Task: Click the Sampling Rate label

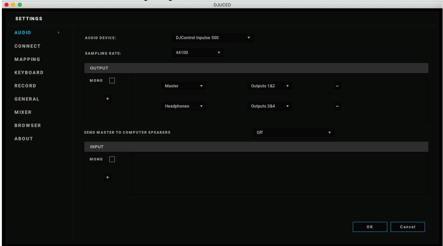Action: tap(103, 53)
